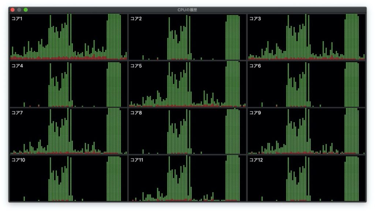Viewport: 375px width, 212px height.
Task: Click on the コア5 usage chart
Action: (x=187, y=84)
